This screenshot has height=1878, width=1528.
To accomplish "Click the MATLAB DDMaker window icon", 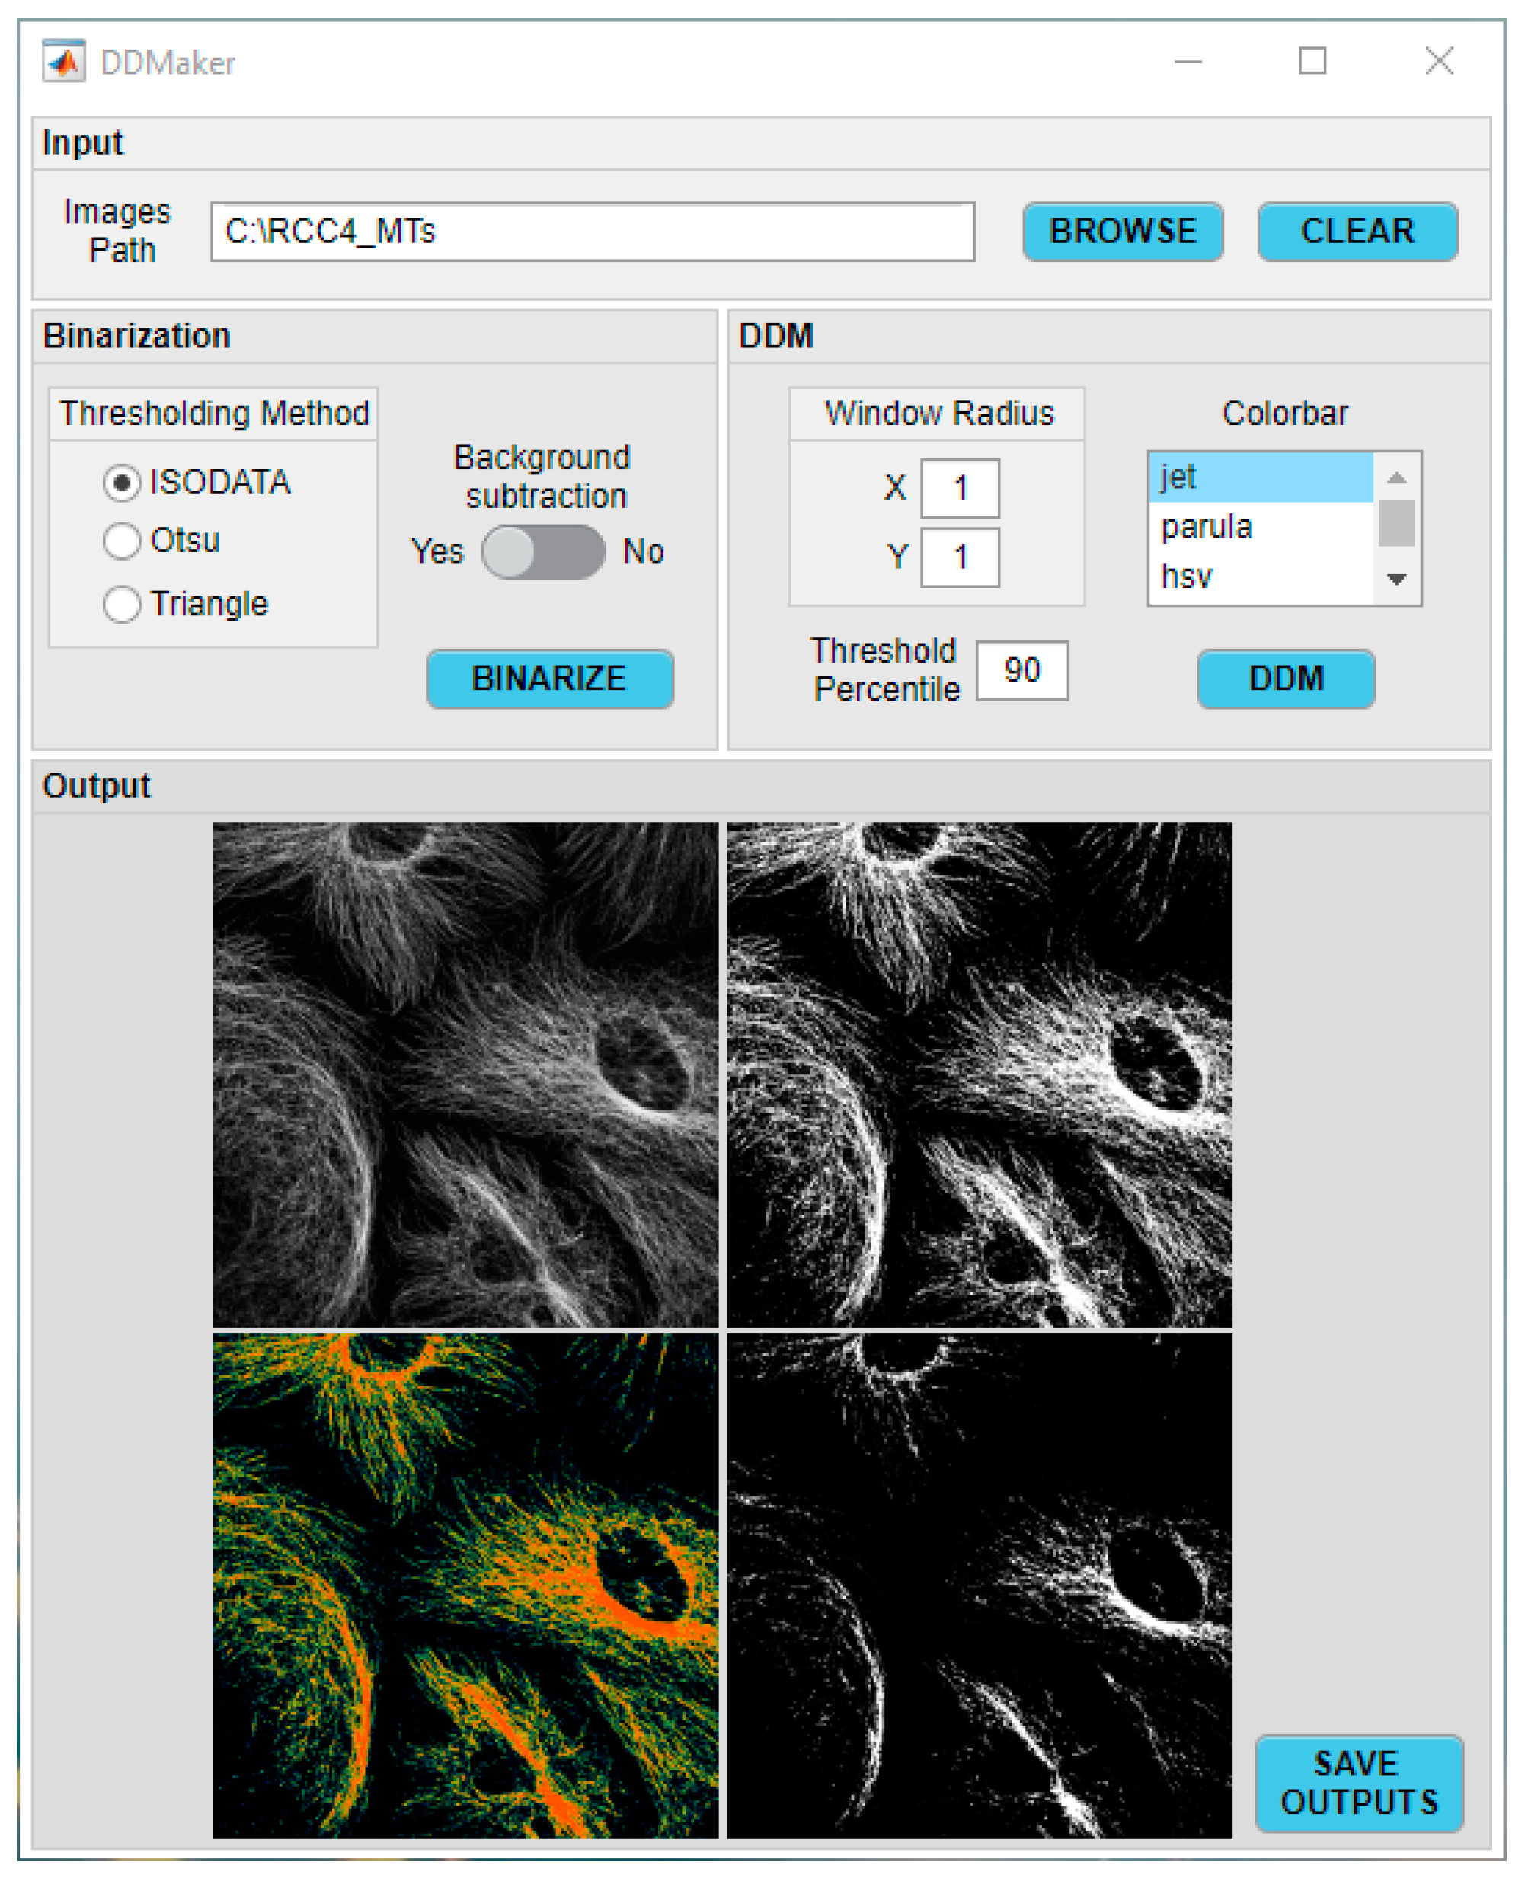I will pos(63,62).
